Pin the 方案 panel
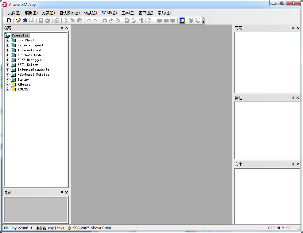303x233 pixels. pos(62,28)
